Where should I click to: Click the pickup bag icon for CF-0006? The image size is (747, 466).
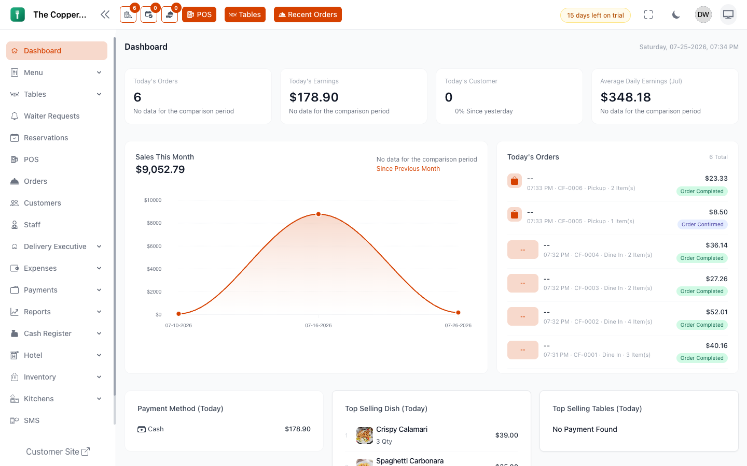pyautogui.click(x=515, y=181)
